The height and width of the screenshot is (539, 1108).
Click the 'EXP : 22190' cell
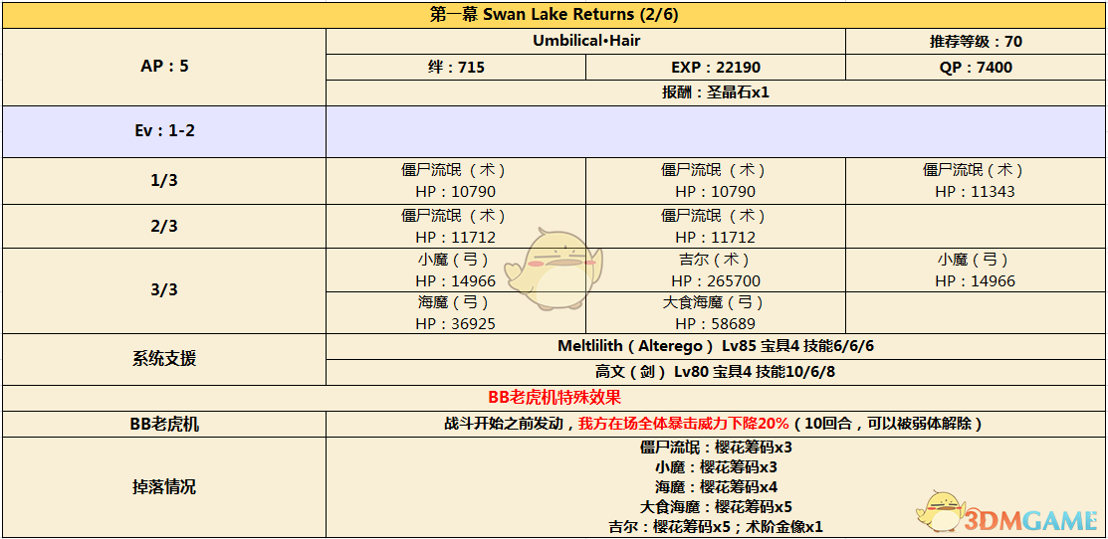pyautogui.click(x=716, y=67)
